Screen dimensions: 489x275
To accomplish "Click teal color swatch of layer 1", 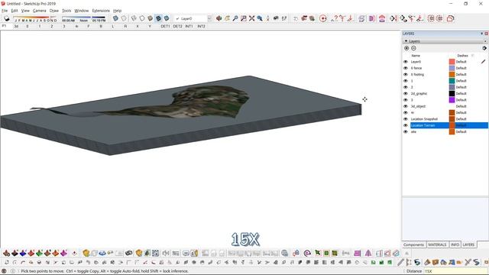I will tap(452, 81).
